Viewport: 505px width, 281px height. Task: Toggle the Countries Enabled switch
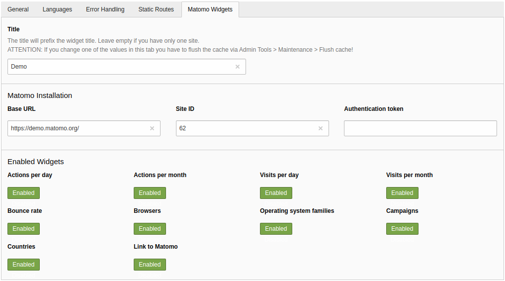[23, 265]
